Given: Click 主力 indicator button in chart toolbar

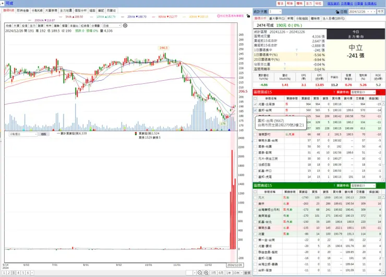Looking at the screenshot, I should 32,26.
